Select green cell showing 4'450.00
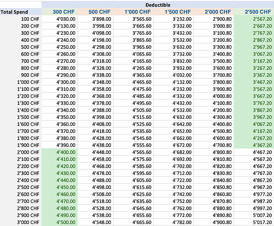Viewport: 274px width, 226px height. (x=60, y=187)
